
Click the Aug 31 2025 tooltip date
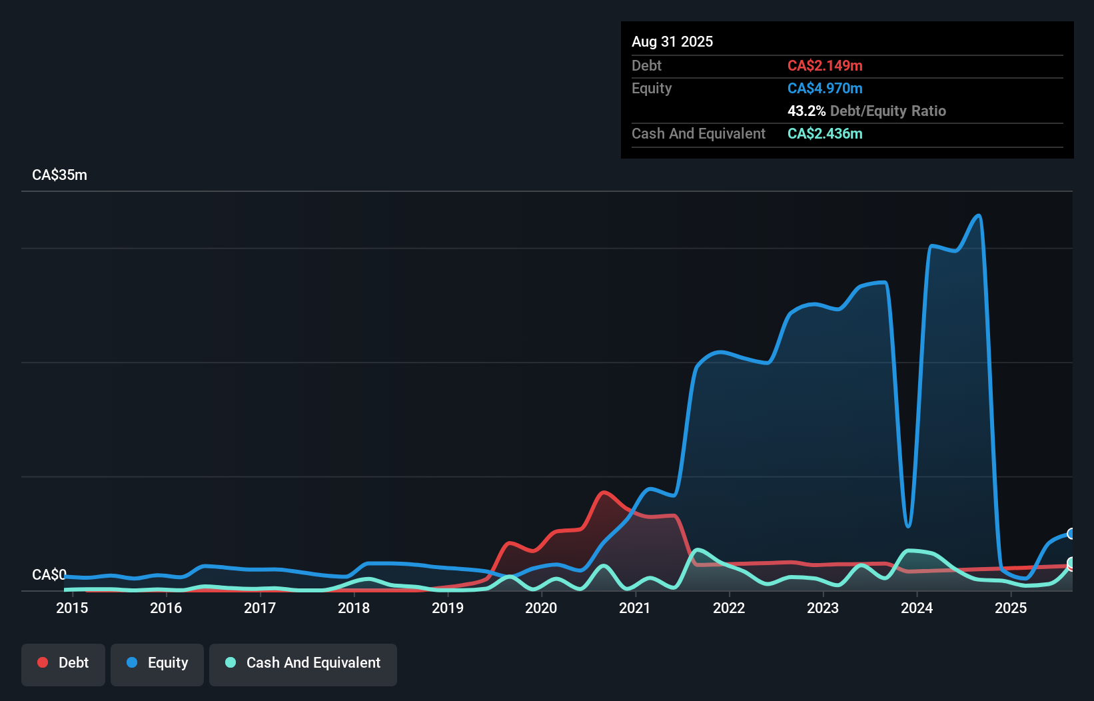pyautogui.click(x=672, y=42)
